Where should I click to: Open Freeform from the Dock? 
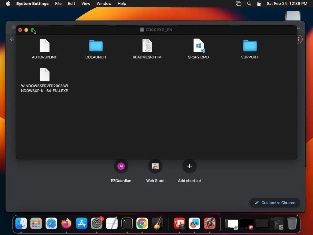(x=194, y=223)
